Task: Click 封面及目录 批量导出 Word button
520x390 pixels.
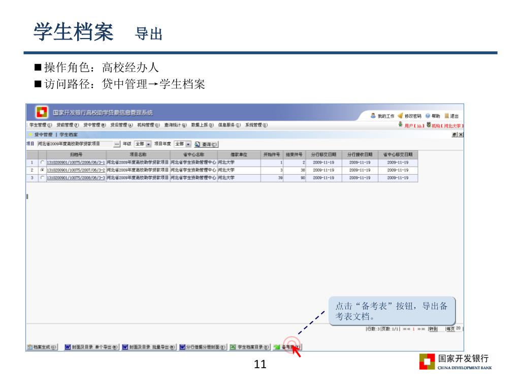Action: click(x=149, y=347)
